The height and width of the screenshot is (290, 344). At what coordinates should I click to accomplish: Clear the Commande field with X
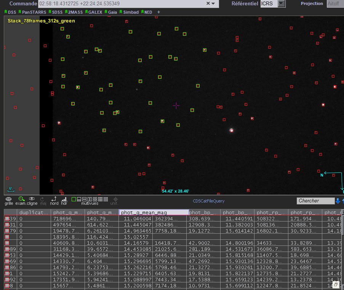pyautogui.click(x=208, y=3)
